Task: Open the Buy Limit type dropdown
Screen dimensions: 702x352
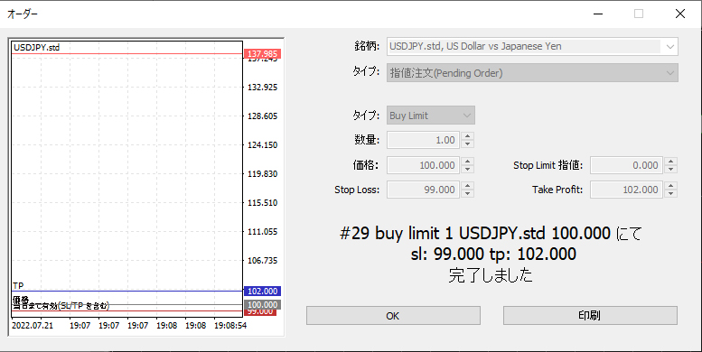Action: [x=431, y=116]
